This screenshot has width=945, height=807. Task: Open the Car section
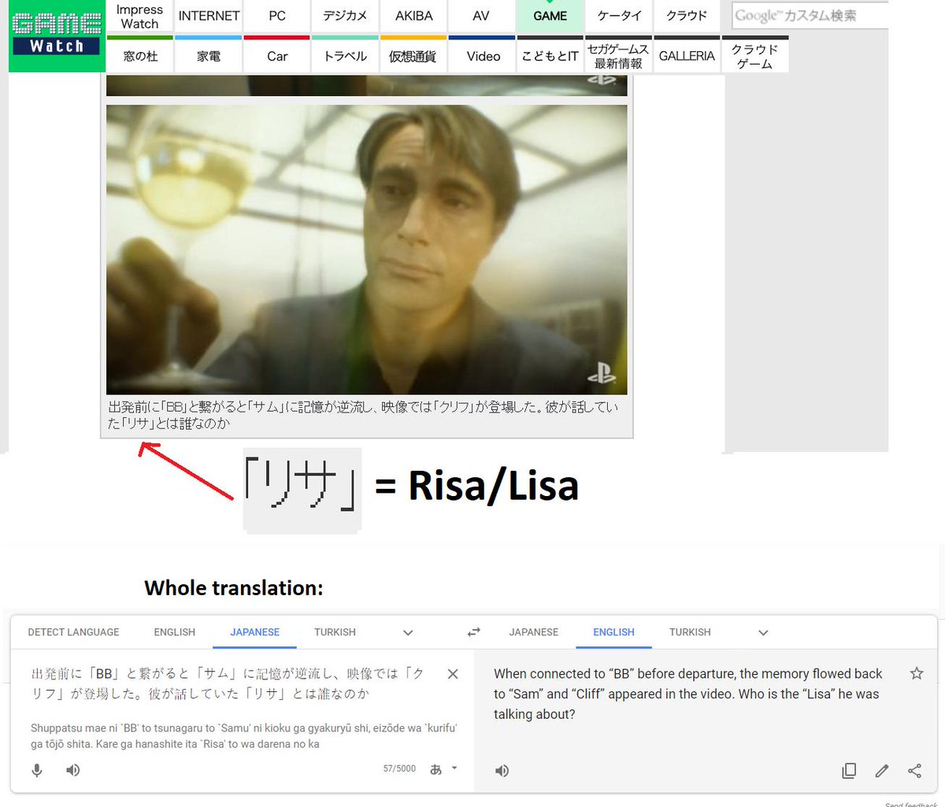point(277,56)
